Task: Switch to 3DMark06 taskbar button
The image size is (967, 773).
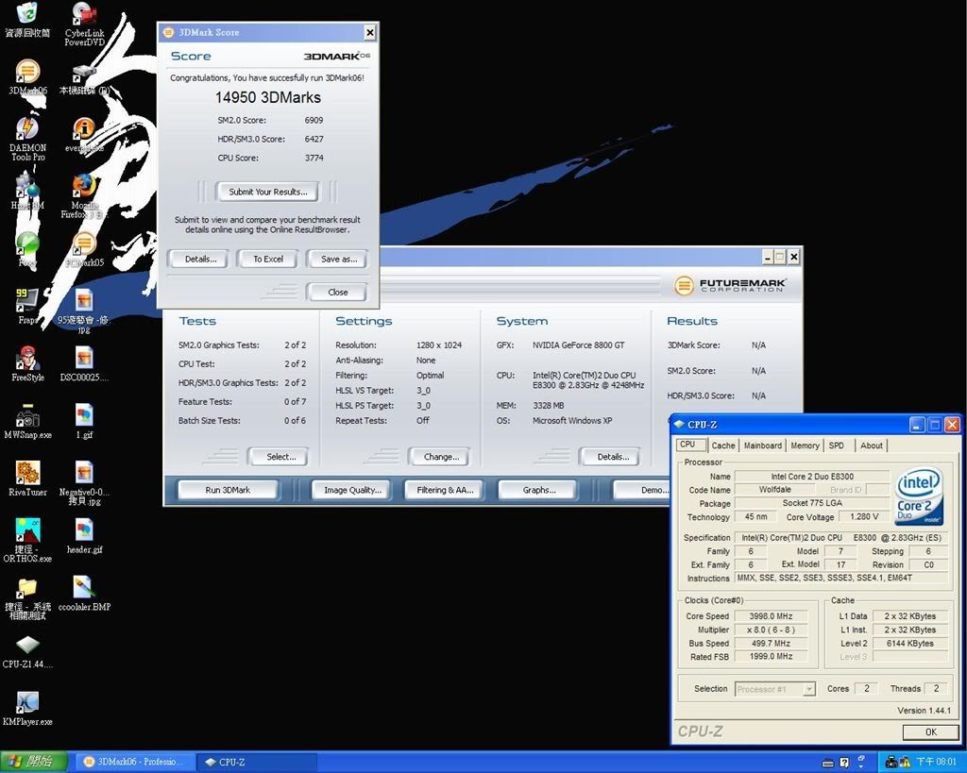Action: (136, 762)
